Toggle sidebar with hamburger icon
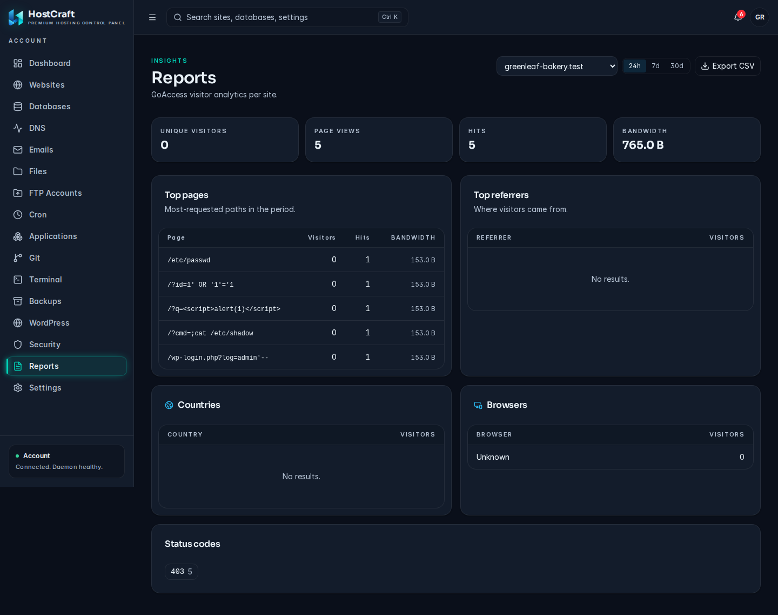 coord(152,17)
